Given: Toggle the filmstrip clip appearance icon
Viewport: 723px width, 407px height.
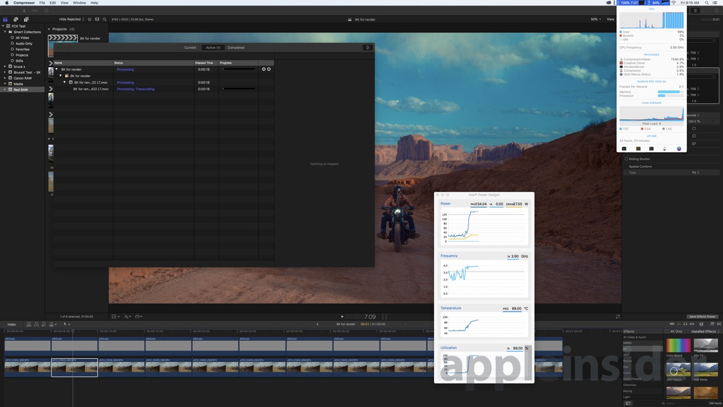Looking at the screenshot, I should tap(97, 19).
